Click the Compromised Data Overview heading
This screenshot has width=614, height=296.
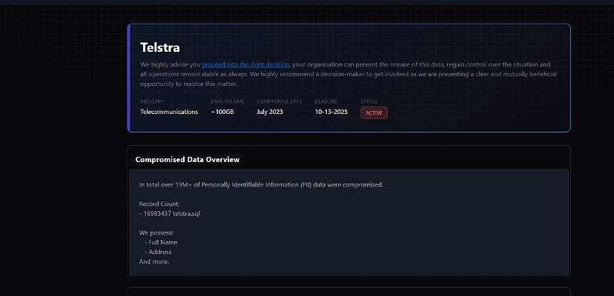tap(187, 160)
